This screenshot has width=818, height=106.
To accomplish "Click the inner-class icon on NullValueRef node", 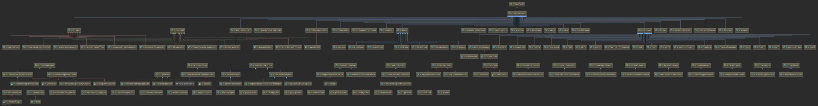I will (170, 47).
